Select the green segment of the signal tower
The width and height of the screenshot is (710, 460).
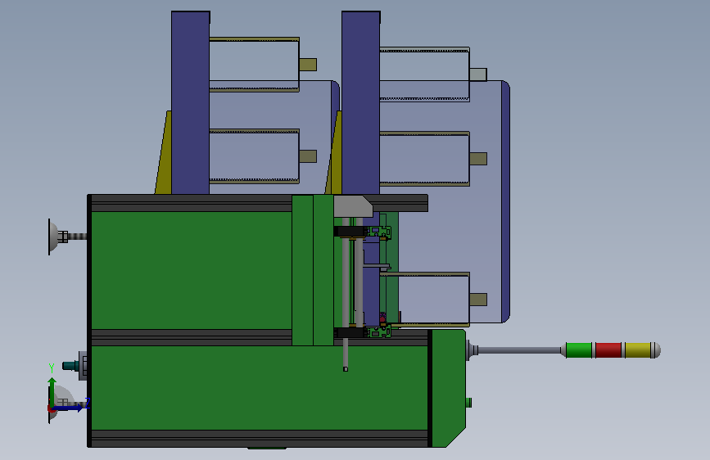point(579,350)
